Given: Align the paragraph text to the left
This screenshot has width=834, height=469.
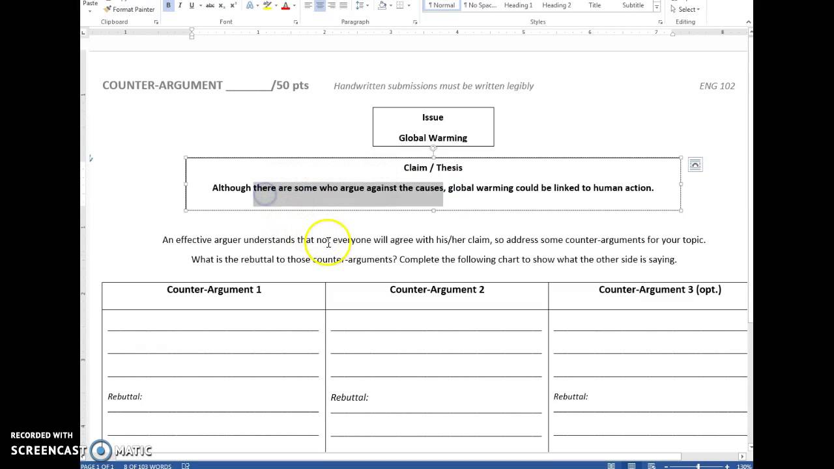Looking at the screenshot, I should pos(308,5).
